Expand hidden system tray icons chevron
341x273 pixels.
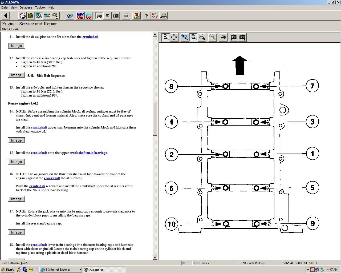[308, 270]
